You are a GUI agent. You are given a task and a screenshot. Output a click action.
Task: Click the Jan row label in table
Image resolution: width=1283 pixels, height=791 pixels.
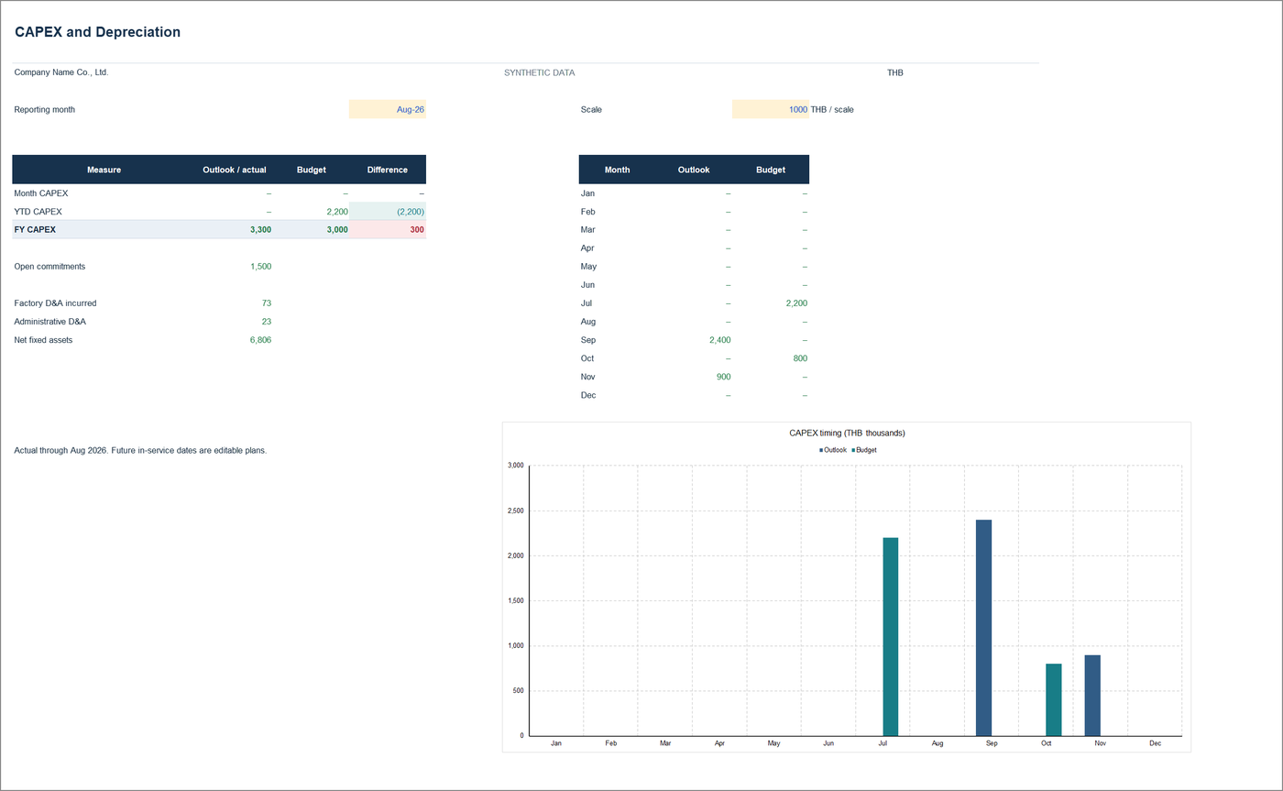point(587,193)
